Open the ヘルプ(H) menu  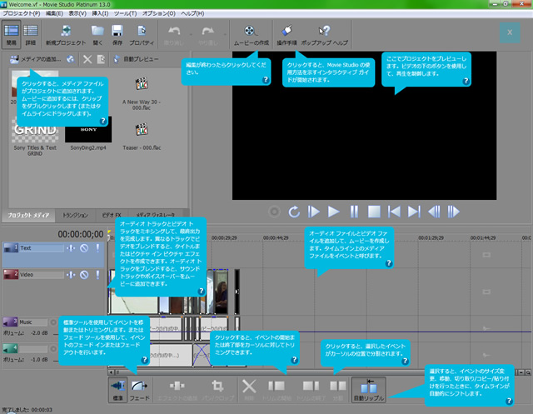(192, 13)
